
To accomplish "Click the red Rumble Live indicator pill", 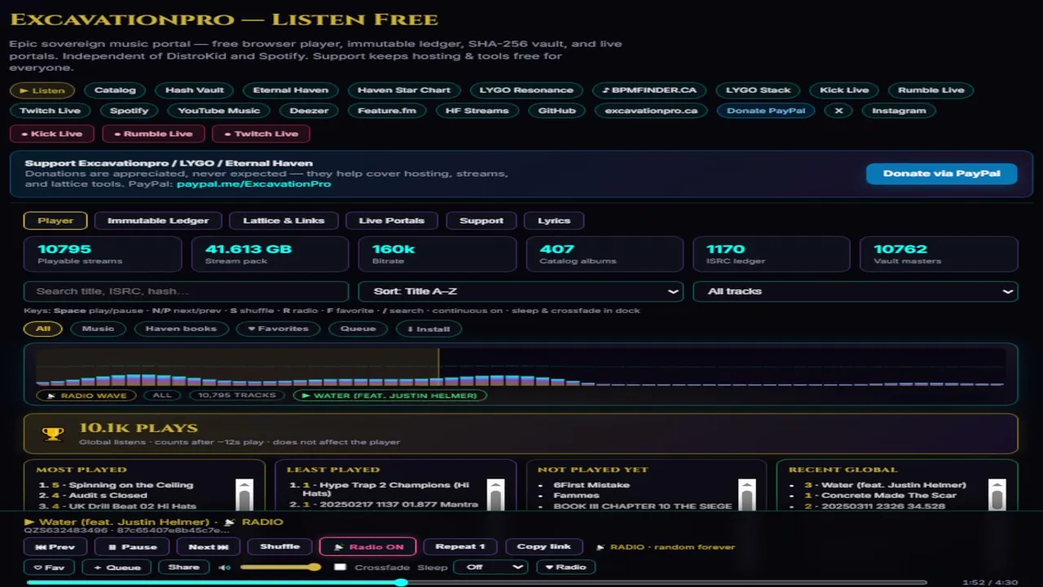I will point(152,134).
